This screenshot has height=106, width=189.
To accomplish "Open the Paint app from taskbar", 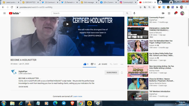I will [x=98, y=103].
